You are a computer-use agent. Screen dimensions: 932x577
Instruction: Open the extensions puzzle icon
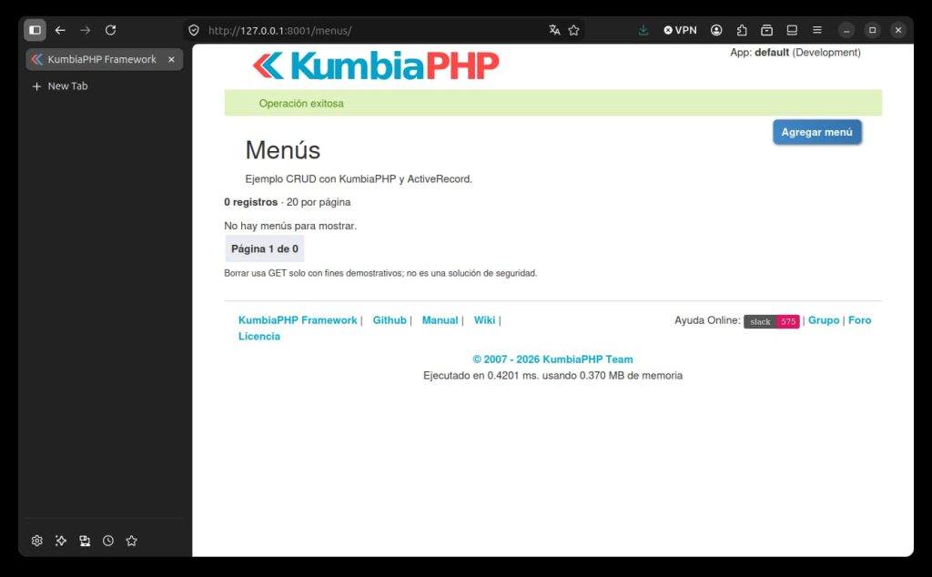[x=742, y=30]
